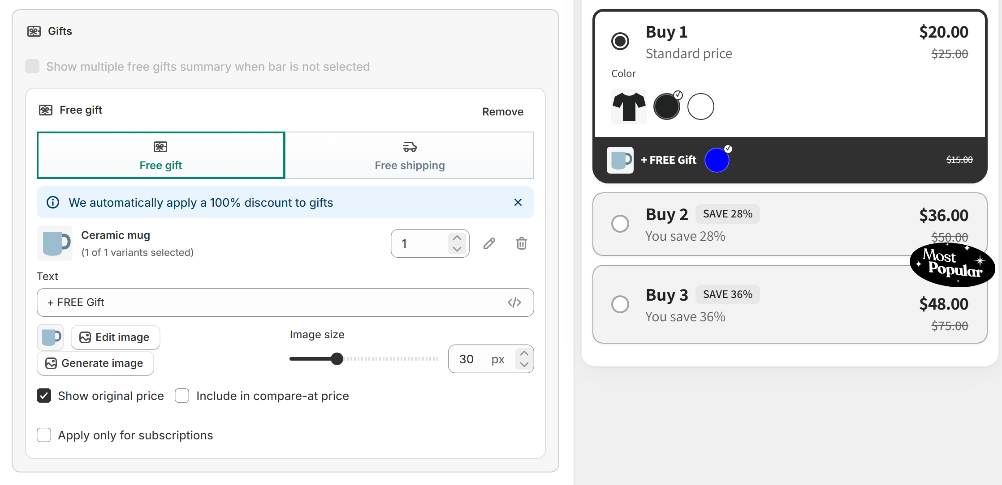Screen dimensions: 1002x485
Task: Click the $48.00 price on Buy 3
Action: [944, 304]
